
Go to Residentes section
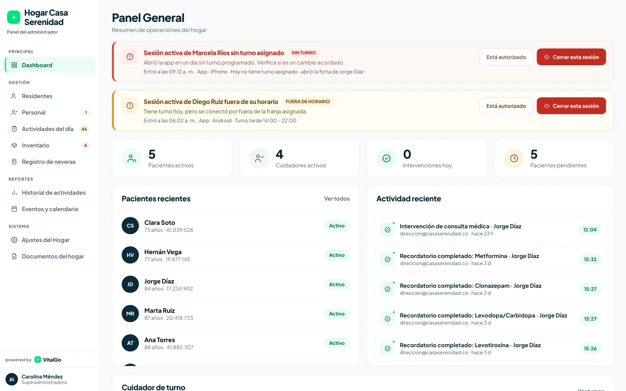pos(50,96)
